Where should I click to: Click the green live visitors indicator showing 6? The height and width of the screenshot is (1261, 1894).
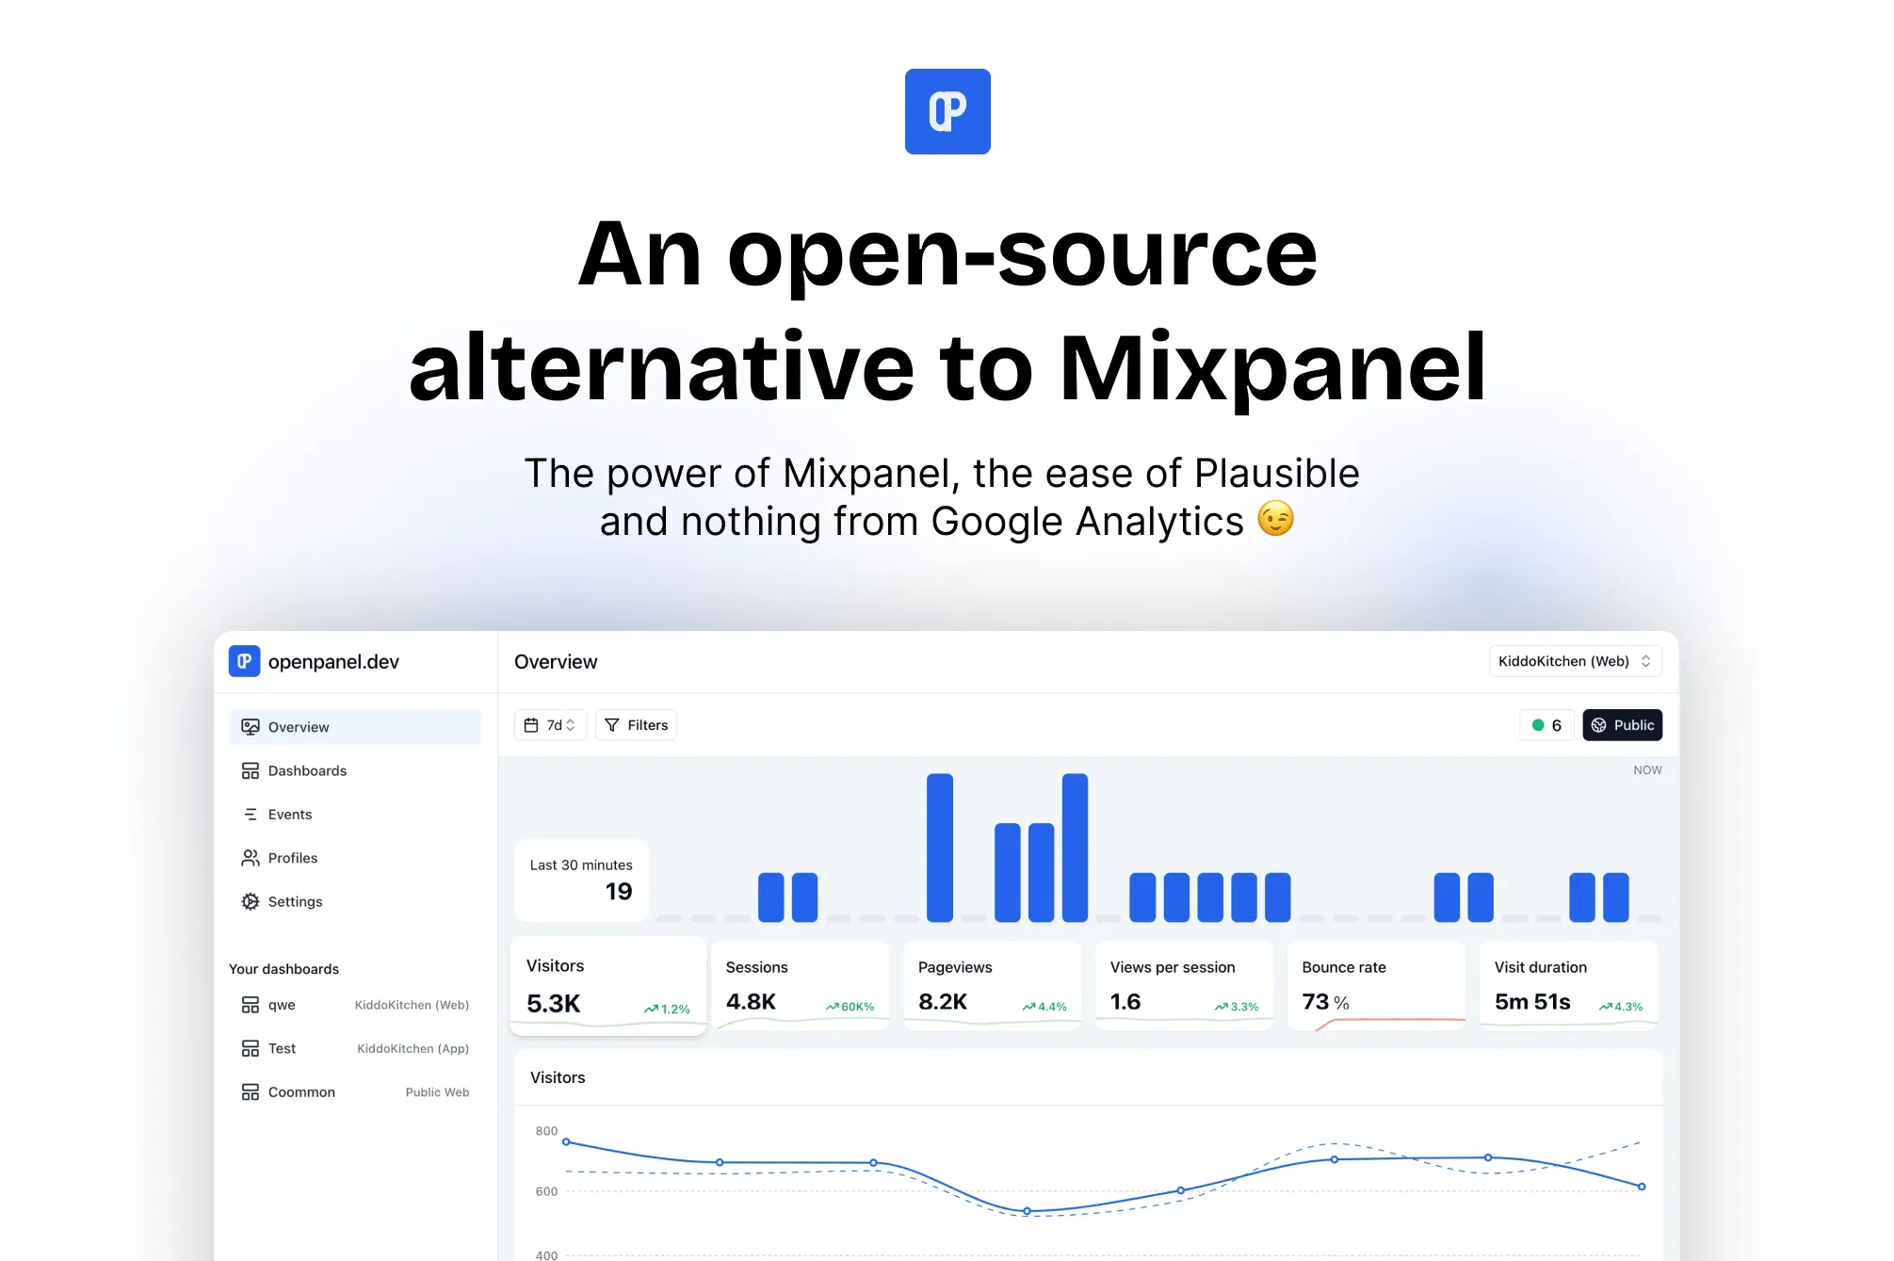(x=1546, y=725)
